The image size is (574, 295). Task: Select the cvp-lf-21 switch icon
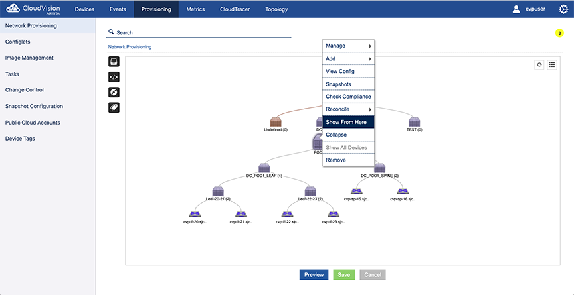point(241,214)
